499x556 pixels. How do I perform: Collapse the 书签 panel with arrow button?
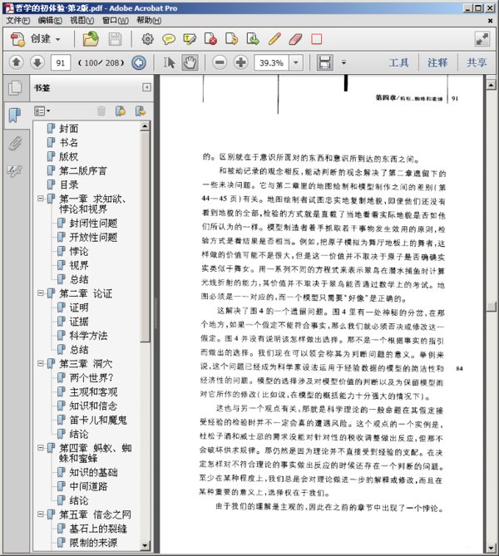146,87
